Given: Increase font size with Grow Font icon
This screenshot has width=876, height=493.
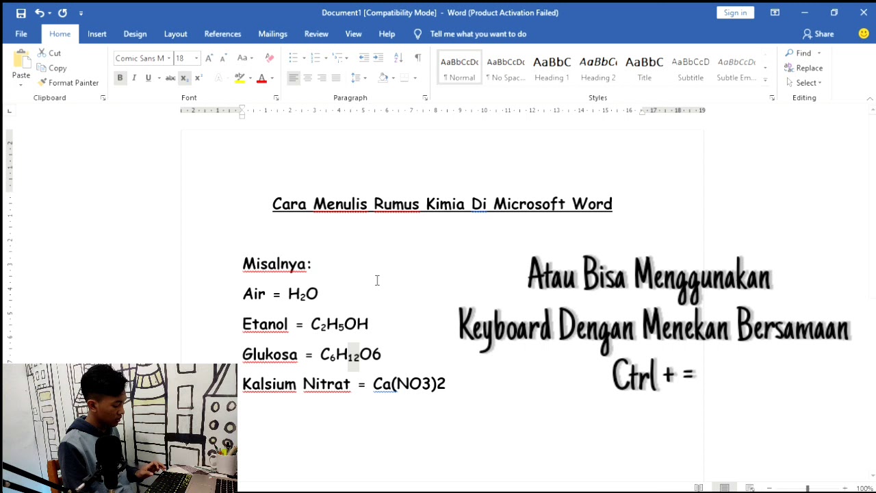Looking at the screenshot, I should pyautogui.click(x=209, y=58).
